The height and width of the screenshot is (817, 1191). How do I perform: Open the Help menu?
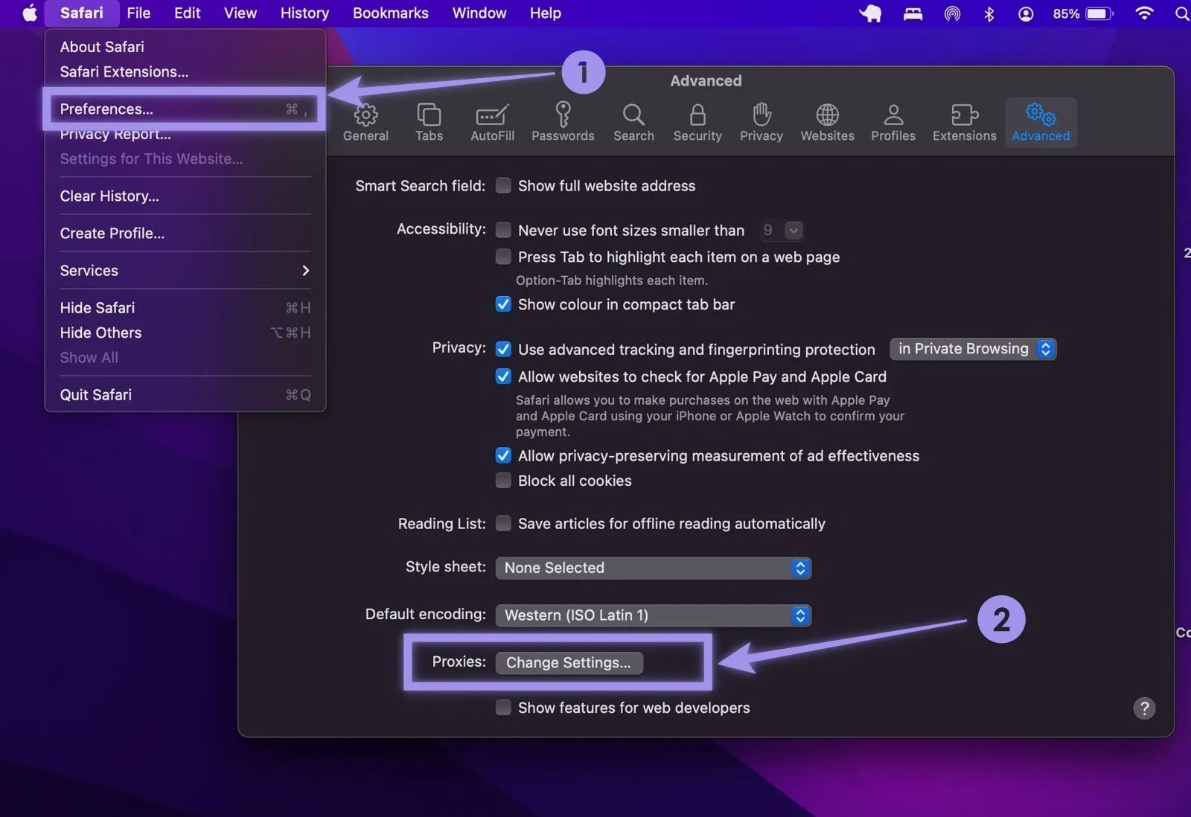[546, 13]
